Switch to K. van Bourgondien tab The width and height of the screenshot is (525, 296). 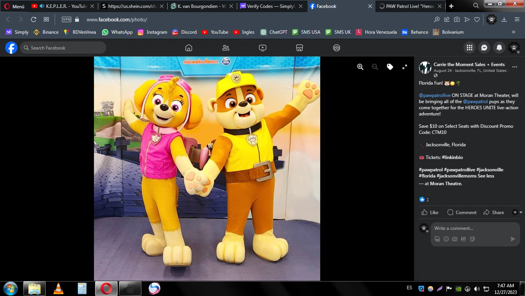202,6
